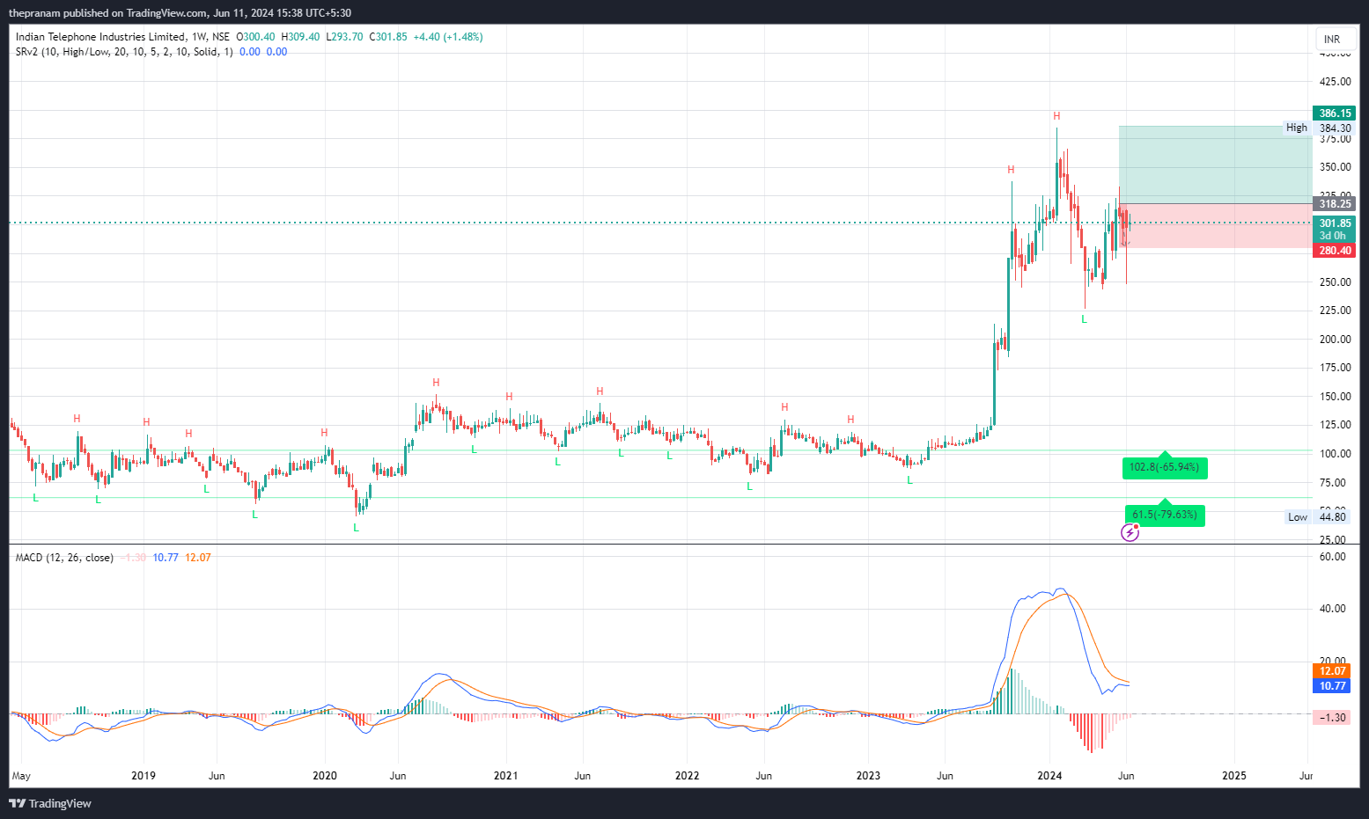Click the 75.00 price scale label
Image resolution: width=1369 pixels, height=819 pixels.
tap(1335, 483)
